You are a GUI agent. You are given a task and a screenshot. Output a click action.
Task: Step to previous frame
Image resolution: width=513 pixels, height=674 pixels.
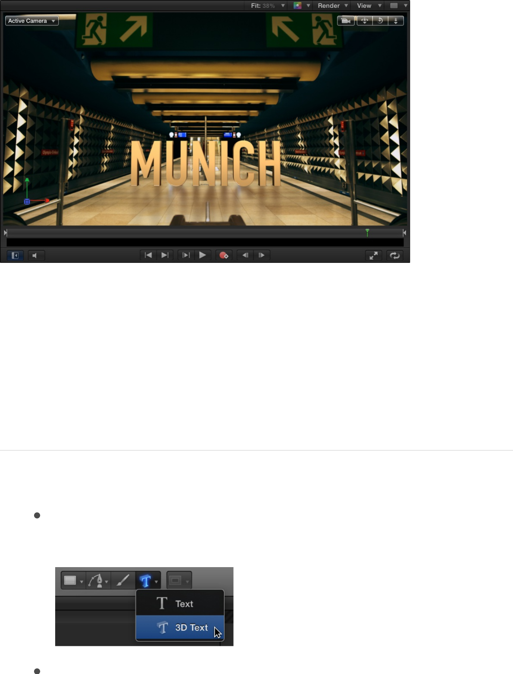tap(245, 255)
